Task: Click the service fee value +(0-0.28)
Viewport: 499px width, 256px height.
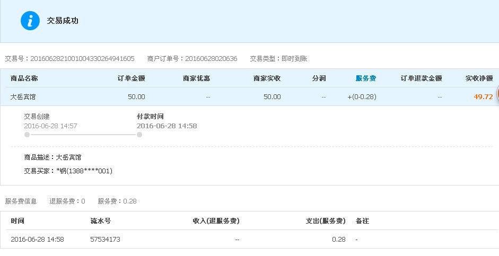Action: [x=362, y=96]
